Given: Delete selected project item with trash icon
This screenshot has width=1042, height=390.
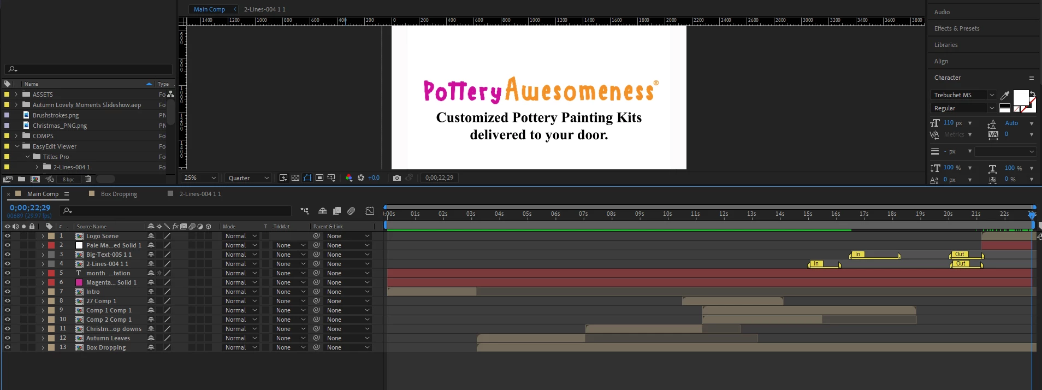Looking at the screenshot, I should tap(88, 179).
